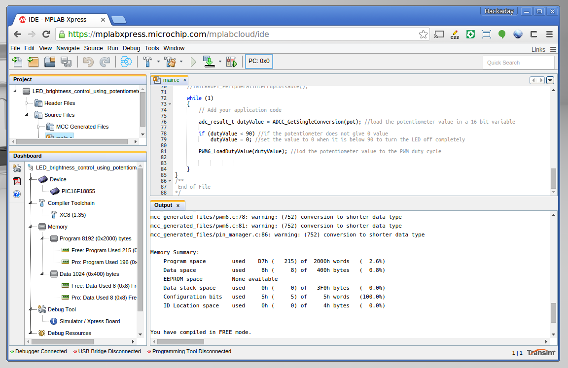Open the MPLAB Code Configurator hexagon icon
The width and height of the screenshot is (568, 368).
tap(126, 62)
